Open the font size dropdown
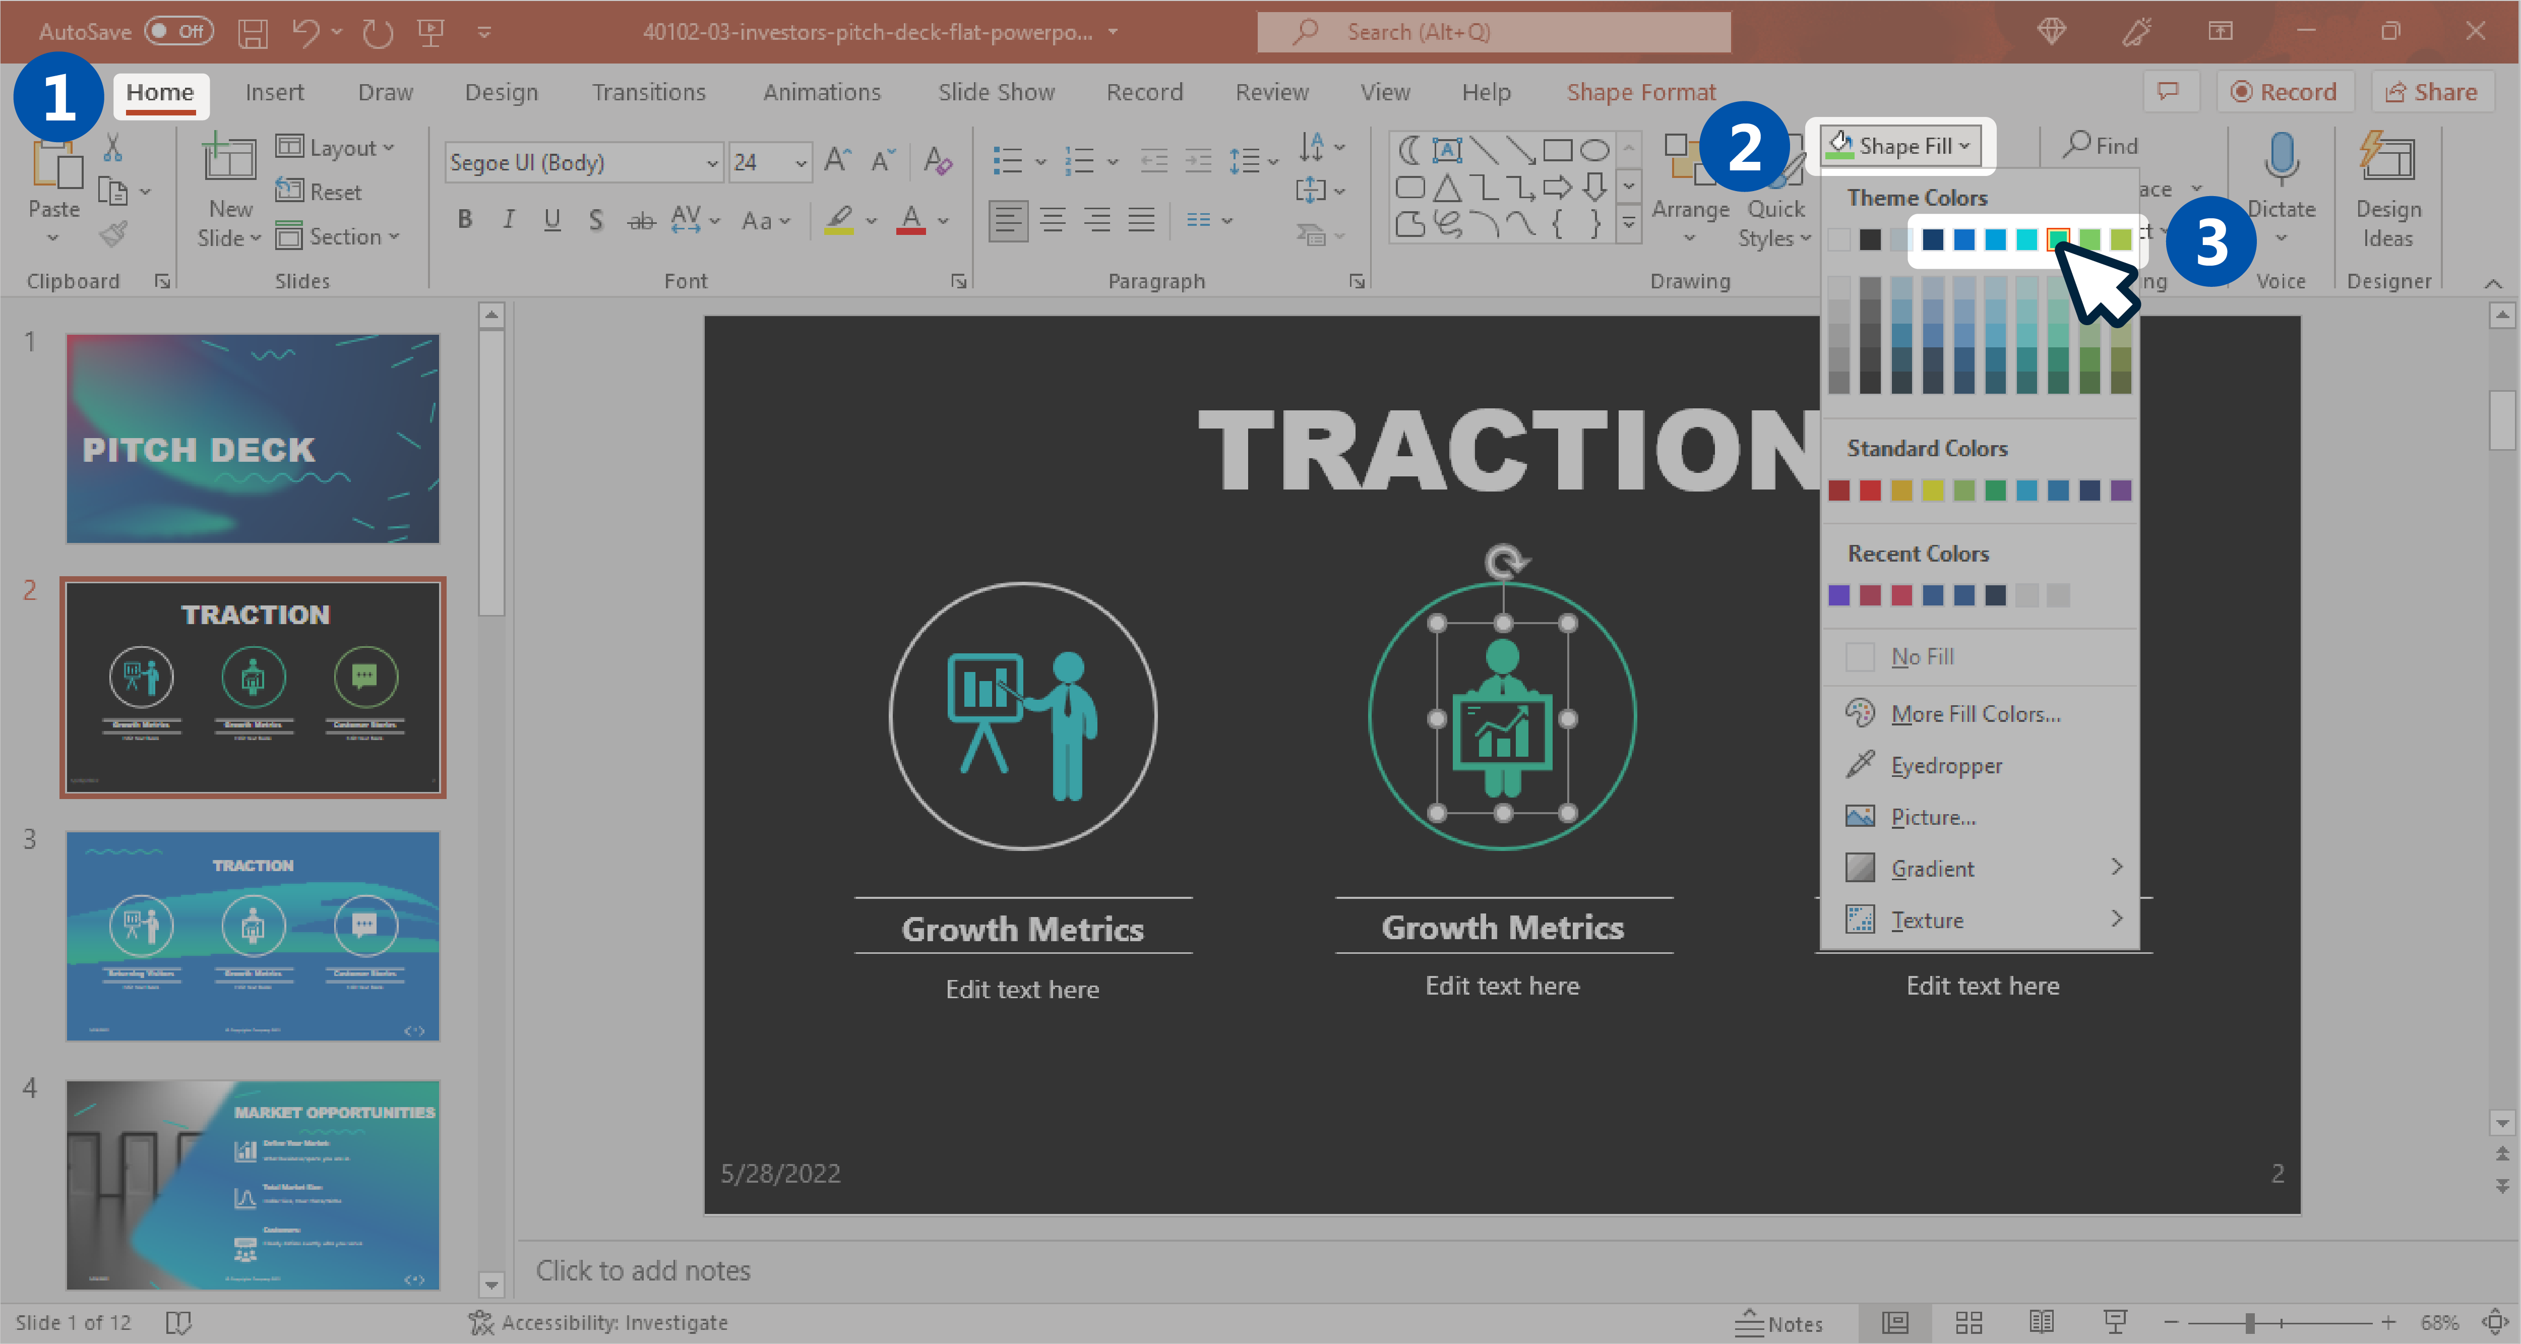Image resolution: width=2521 pixels, height=1344 pixels. 802,162
